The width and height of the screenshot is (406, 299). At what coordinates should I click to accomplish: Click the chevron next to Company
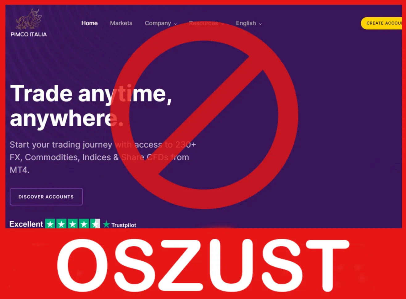click(175, 24)
